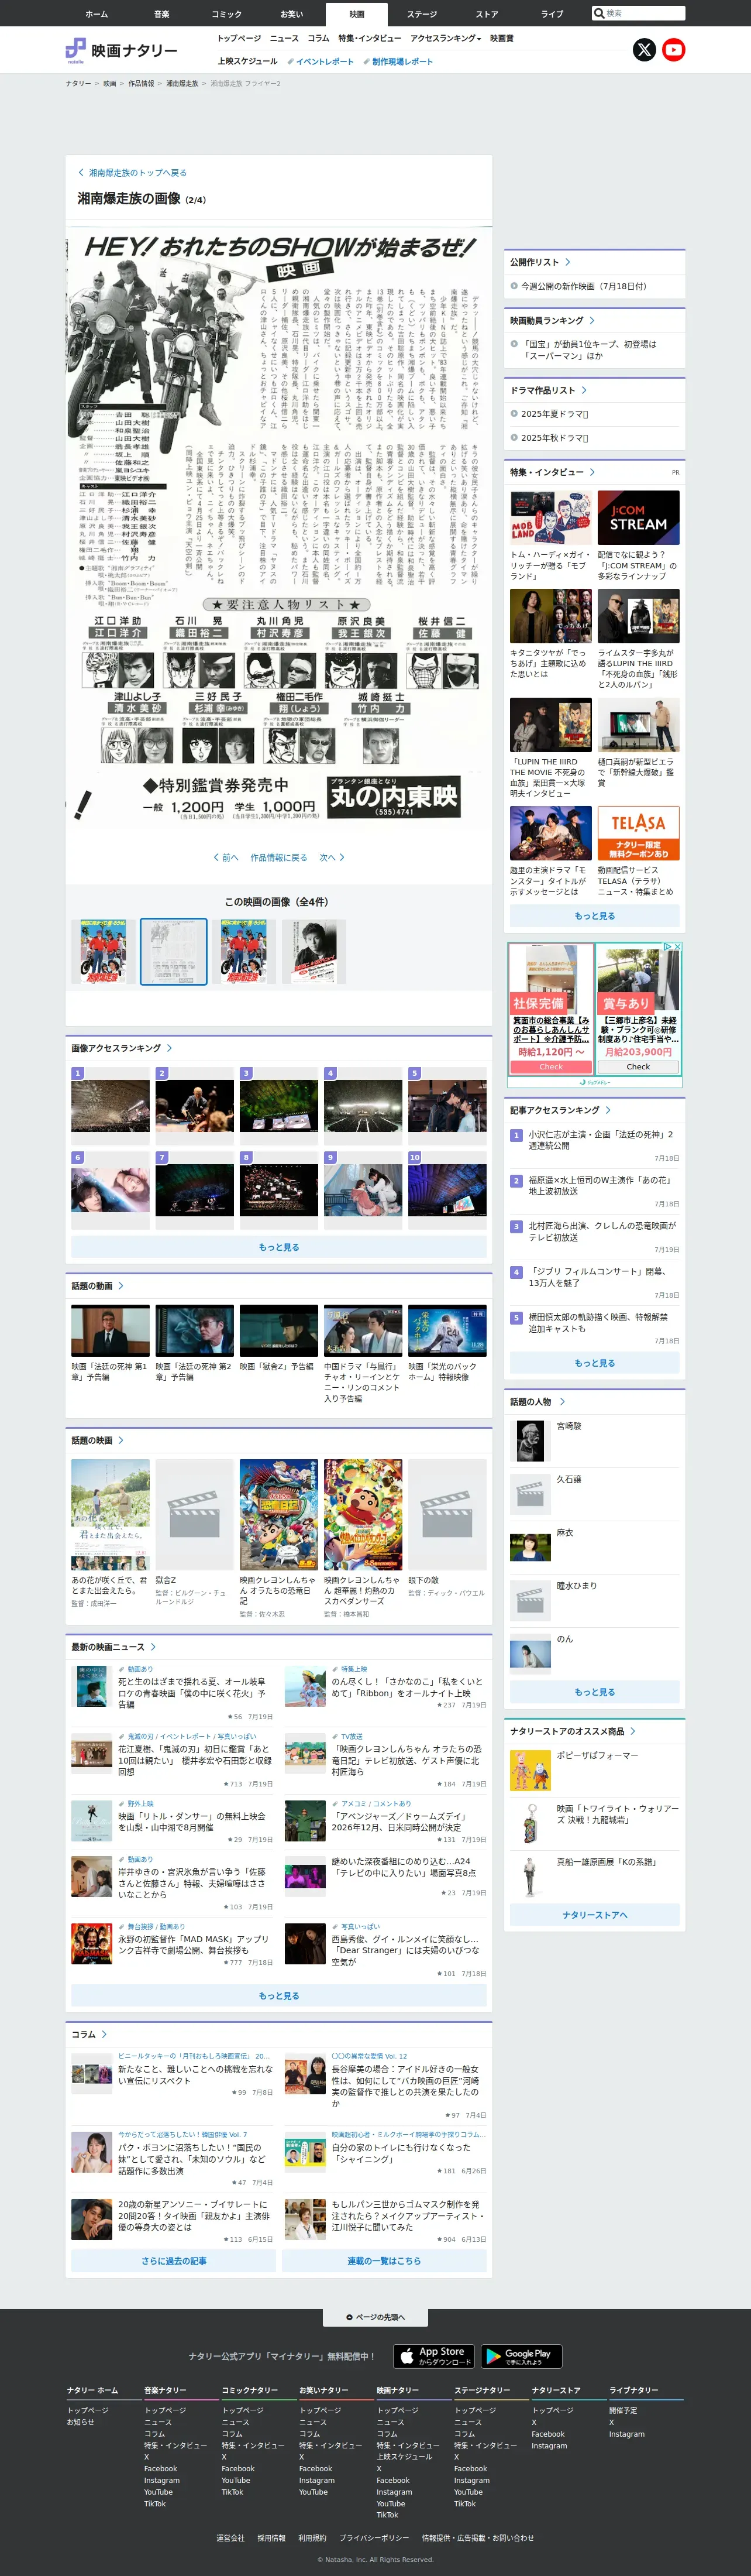Open プライバシーポリシー footer link
This screenshot has height=2576, width=751.
point(374,2537)
